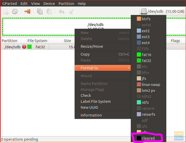Image resolution: width=186 pixels, height=143 pixels.
Task: Click the red warning icon beside /dev/sdb
Action: [x=24, y=47]
